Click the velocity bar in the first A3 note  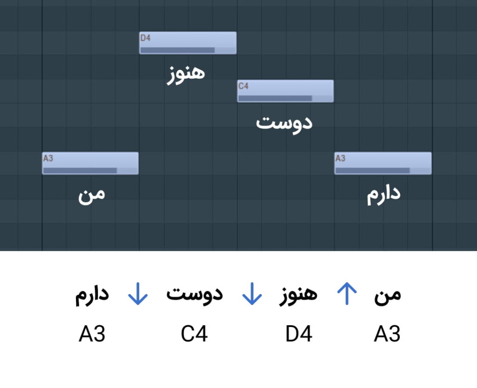tap(80, 170)
